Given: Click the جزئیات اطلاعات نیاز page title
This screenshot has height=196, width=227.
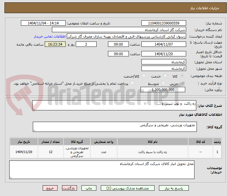Looking at the screenshot, I should coord(204,8).
